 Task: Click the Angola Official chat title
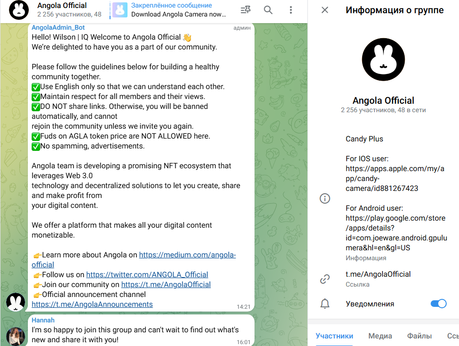(62, 6)
